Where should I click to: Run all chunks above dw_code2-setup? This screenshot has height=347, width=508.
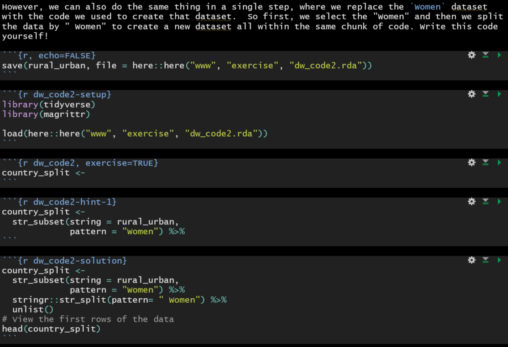(485, 94)
